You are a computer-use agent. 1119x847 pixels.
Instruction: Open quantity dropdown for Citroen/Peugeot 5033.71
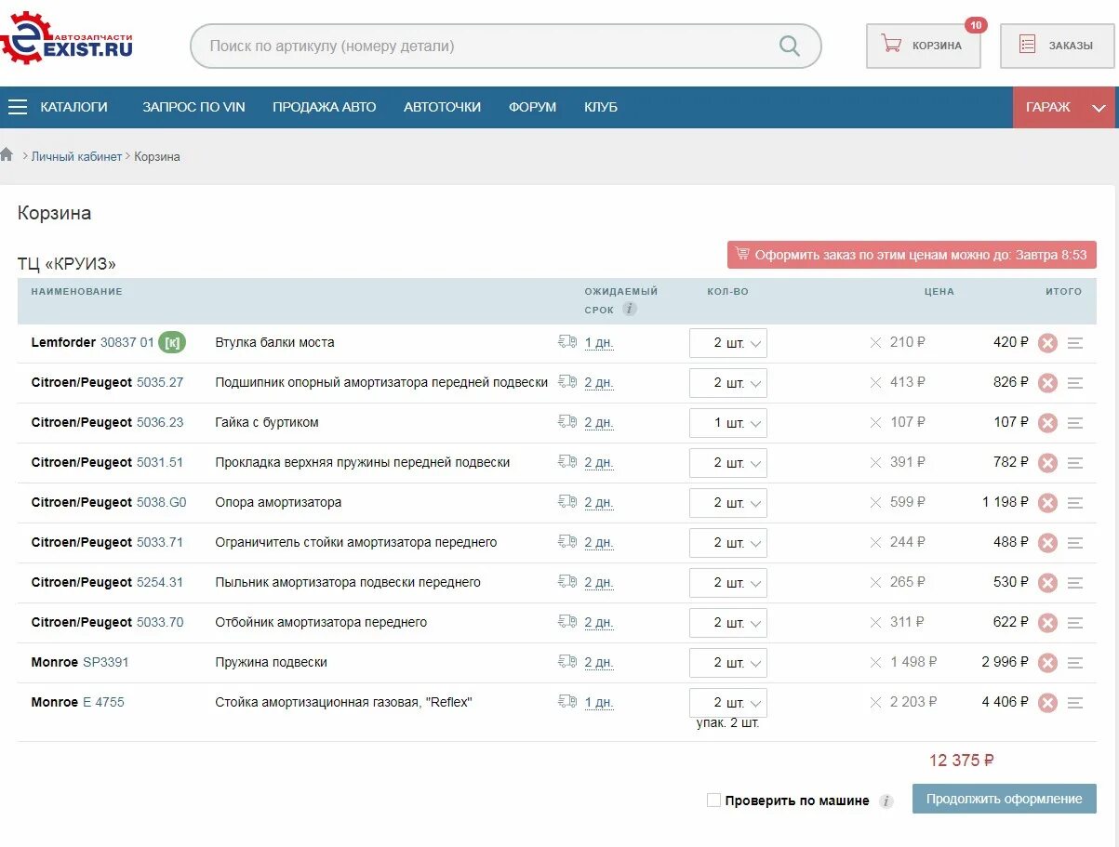(728, 543)
